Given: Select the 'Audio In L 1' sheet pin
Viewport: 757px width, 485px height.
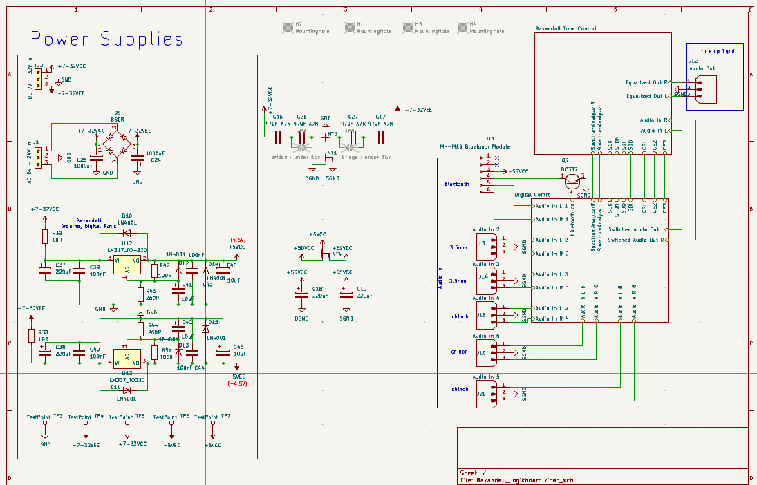Looking at the screenshot, I should point(551,206).
